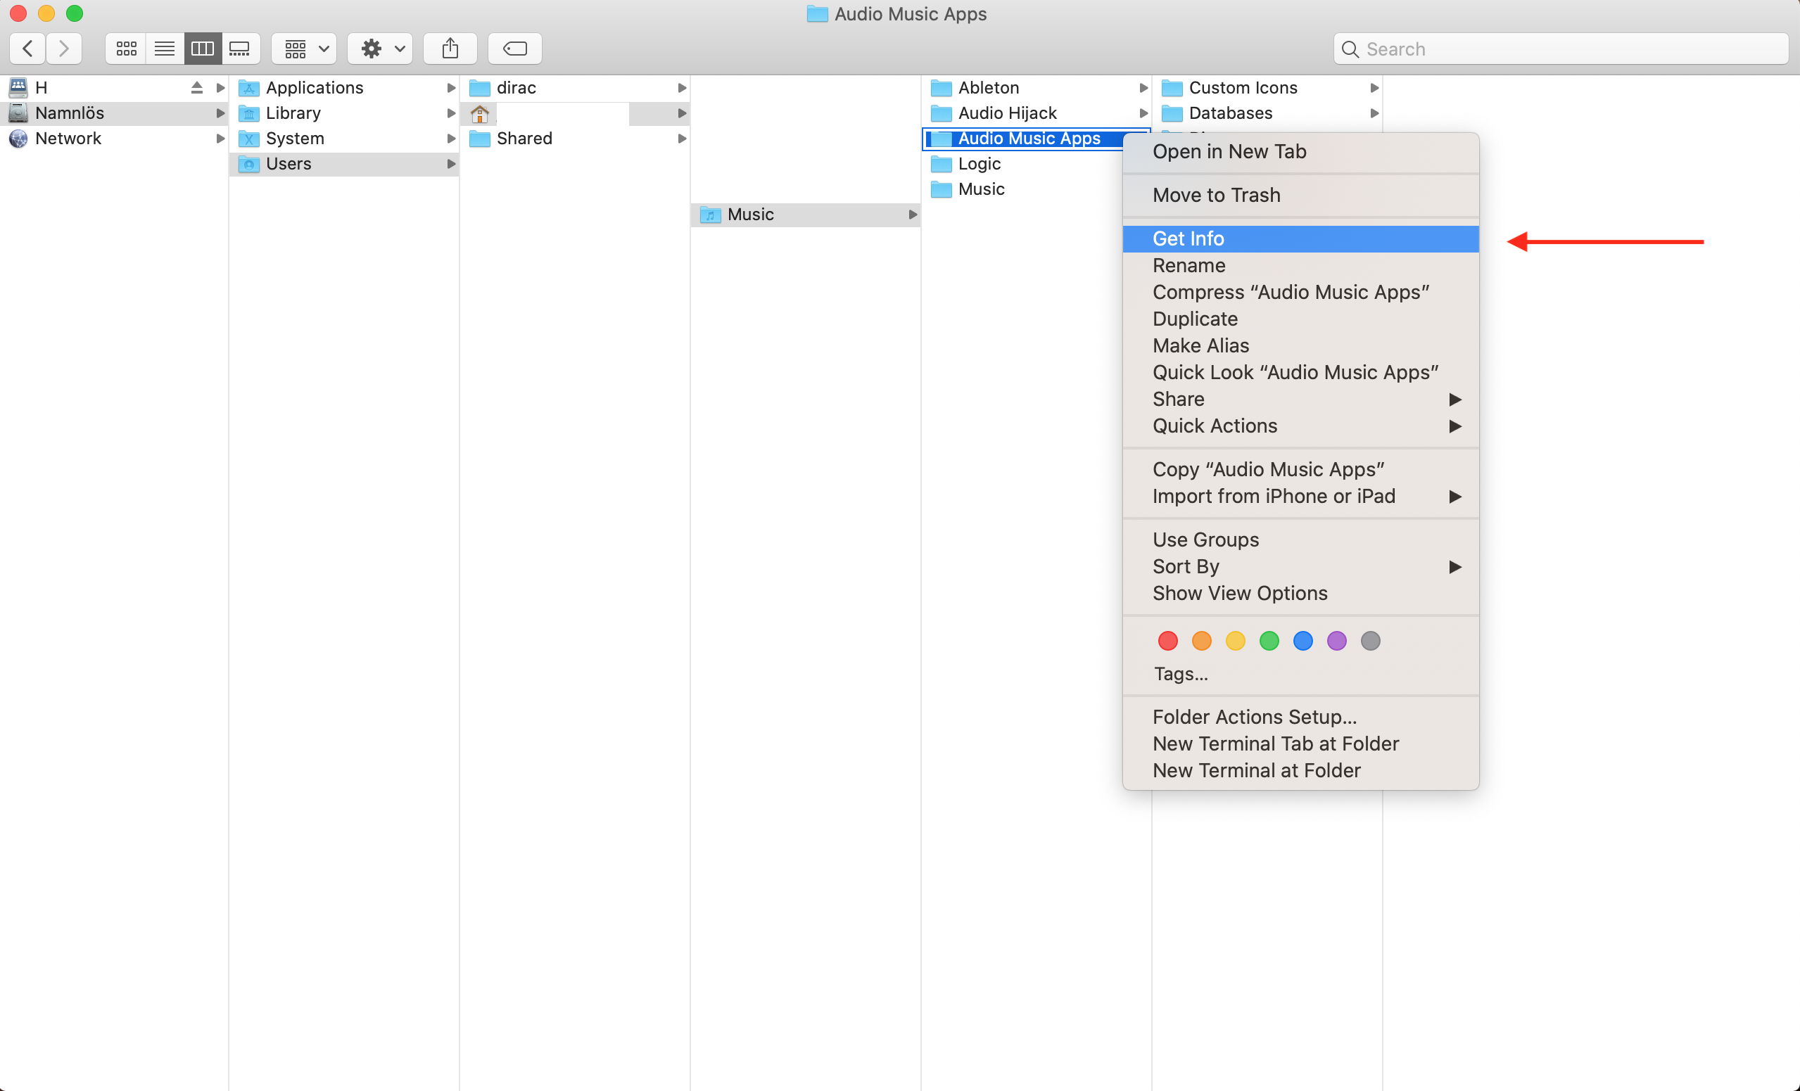The height and width of the screenshot is (1091, 1800).
Task: Open the Databases folder icon
Action: (1172, 114)
